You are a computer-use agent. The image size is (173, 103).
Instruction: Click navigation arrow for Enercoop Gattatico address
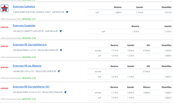coord(67,12)
